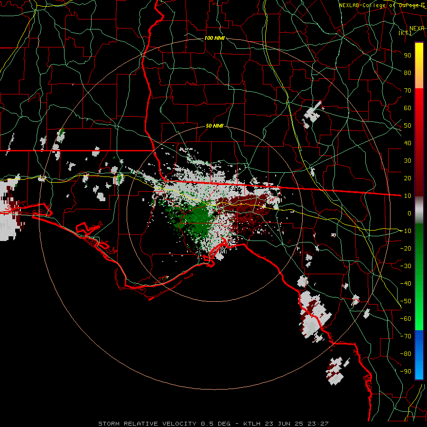This screenshot has width=427, height=427.
Task: Click the [KT] units label above the scale
Action: (x=405, y=33)
